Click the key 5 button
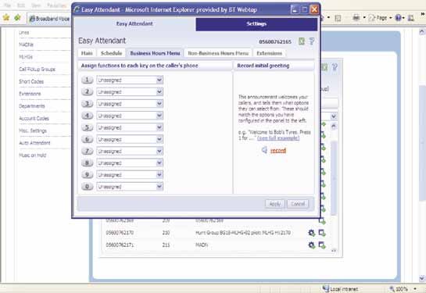426x293 pixels. pos(88,127)
